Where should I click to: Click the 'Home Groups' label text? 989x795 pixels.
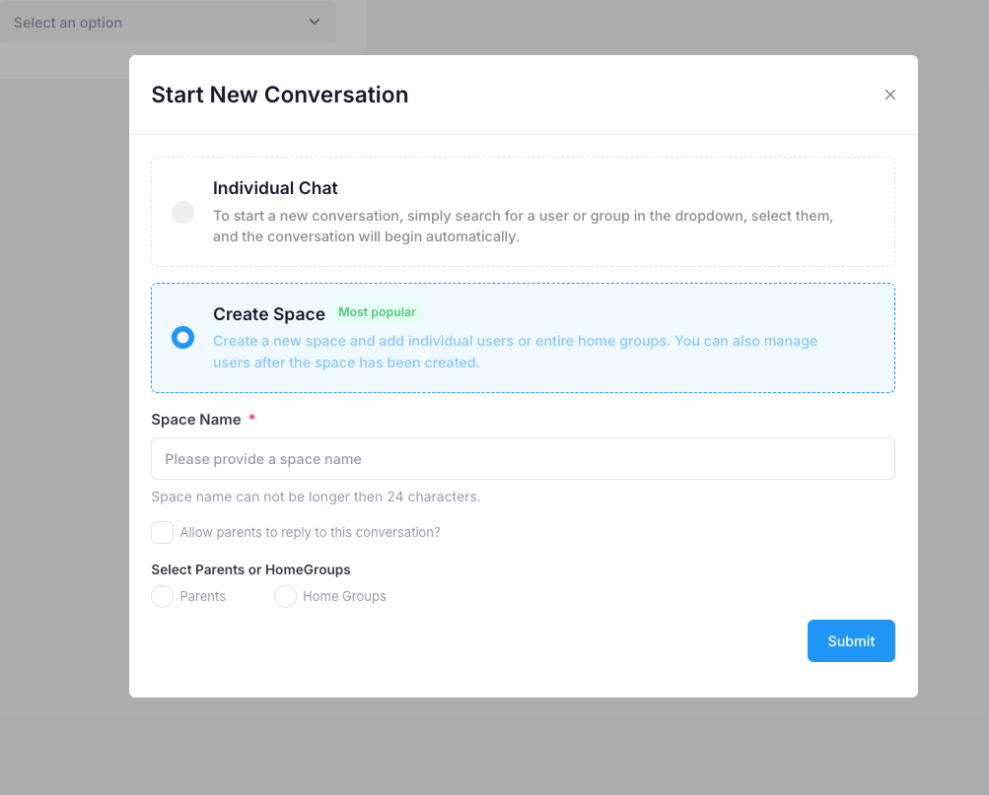tap(344, 597)
